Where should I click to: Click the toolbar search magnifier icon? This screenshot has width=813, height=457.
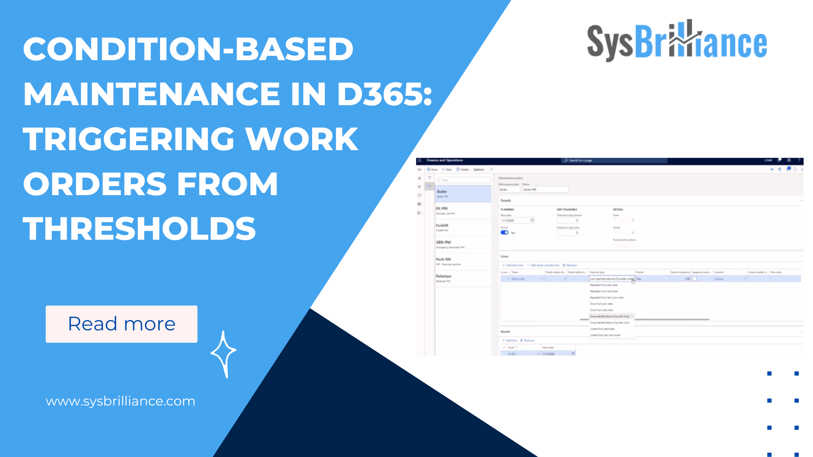[x=491, y=169]
